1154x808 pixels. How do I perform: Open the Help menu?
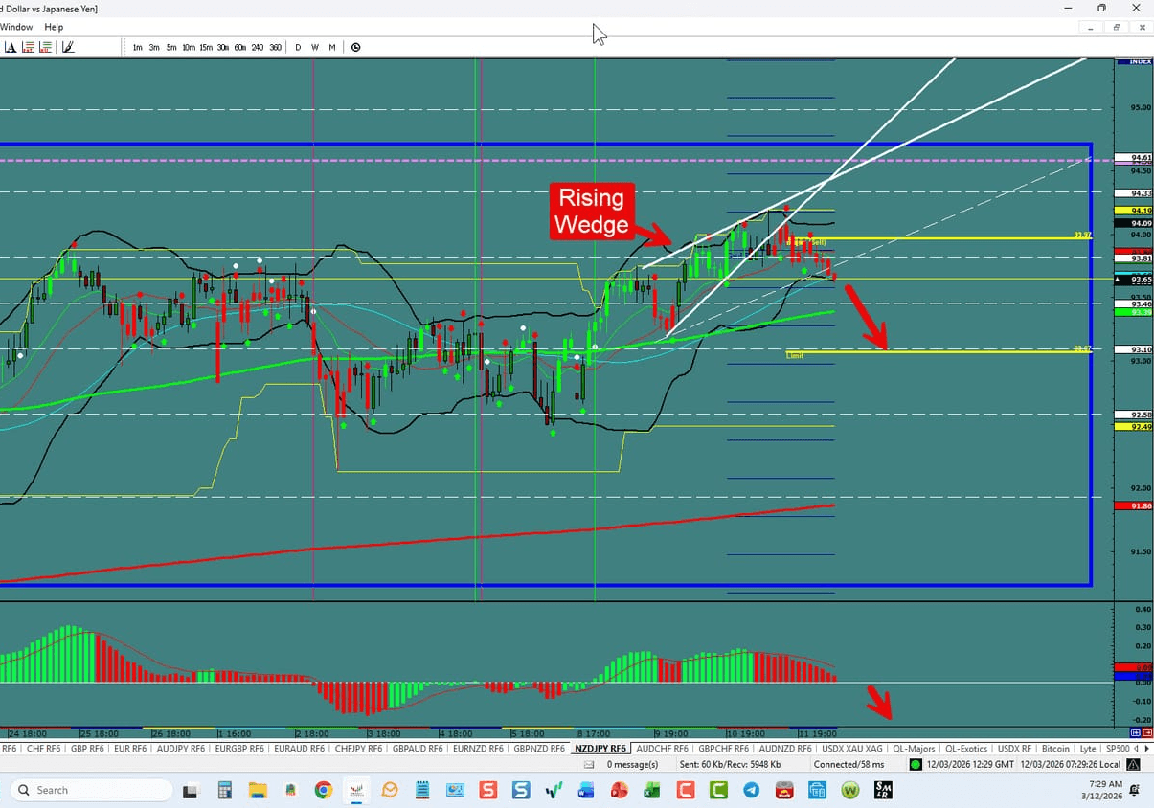coord(54,27)
